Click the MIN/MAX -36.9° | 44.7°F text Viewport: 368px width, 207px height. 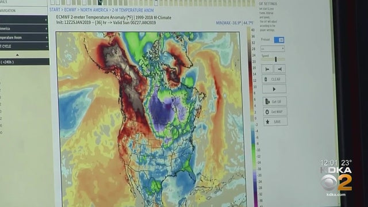pos(235,23)
